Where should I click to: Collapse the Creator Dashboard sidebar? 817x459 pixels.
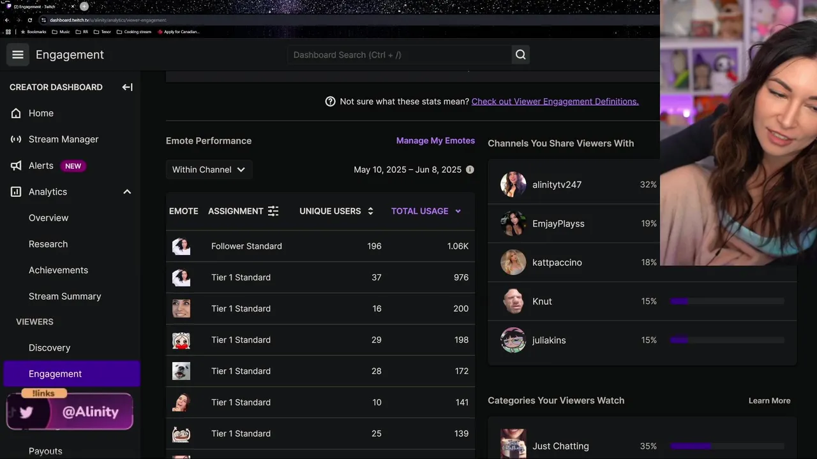point(127,87)
